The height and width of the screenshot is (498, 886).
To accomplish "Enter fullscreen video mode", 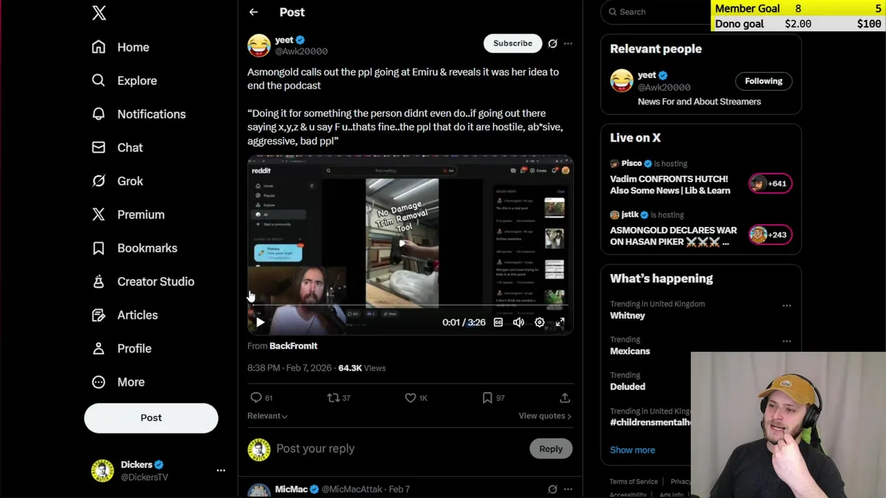I will (560, 322).
